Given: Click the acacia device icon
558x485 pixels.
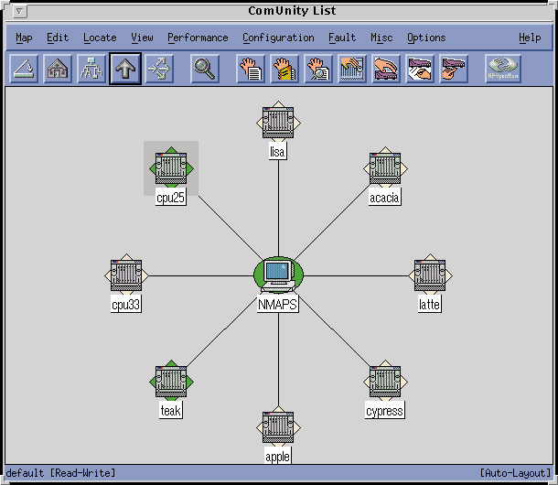Looking at the screenshot, I should click(x=384, y=167).
